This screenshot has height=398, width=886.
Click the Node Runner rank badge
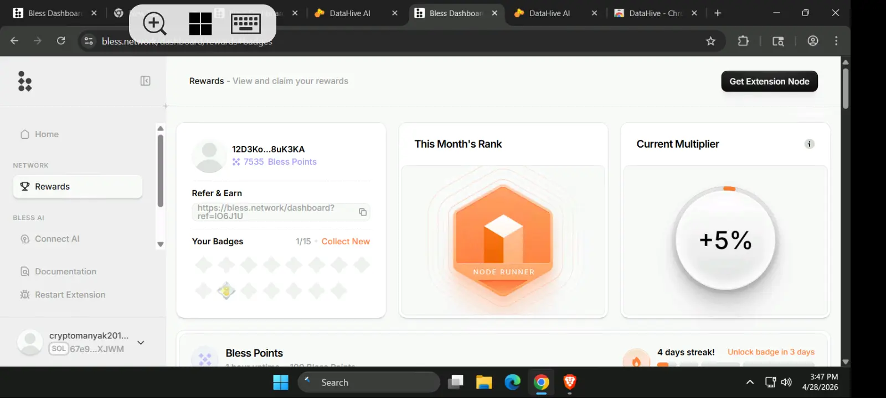[x=503, y=242]
